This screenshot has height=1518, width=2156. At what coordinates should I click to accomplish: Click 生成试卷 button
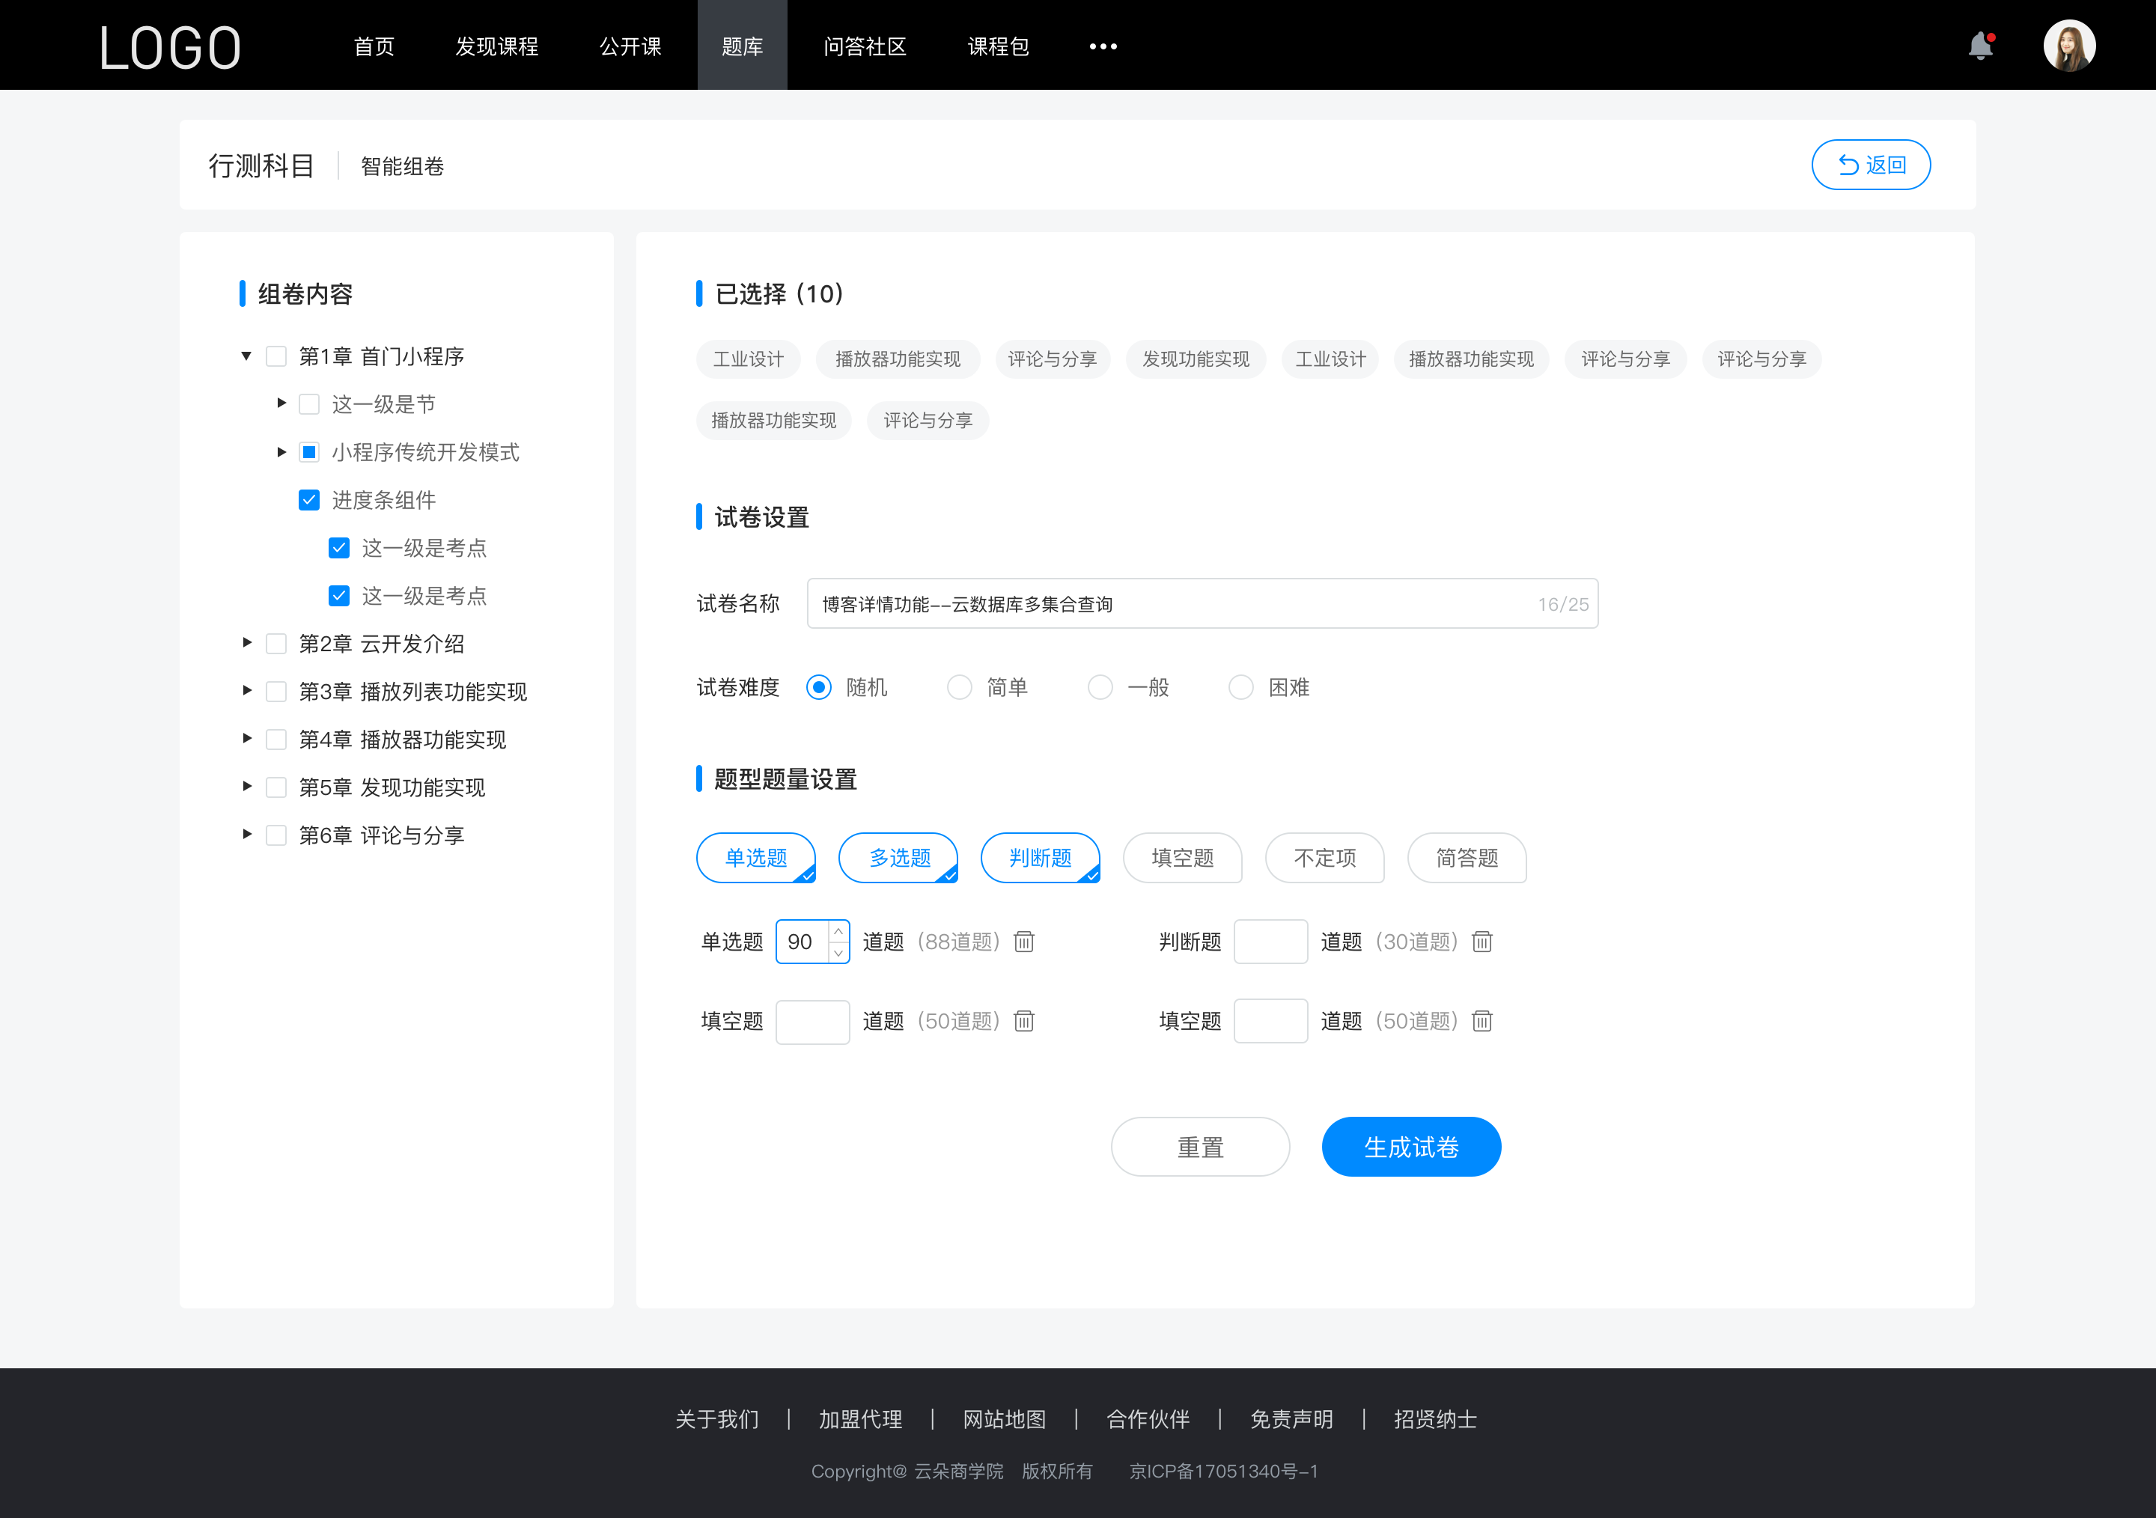click(x=1410, y=1145)
